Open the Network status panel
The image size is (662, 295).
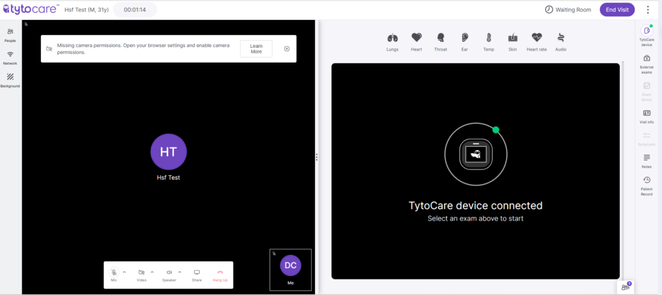10,58
